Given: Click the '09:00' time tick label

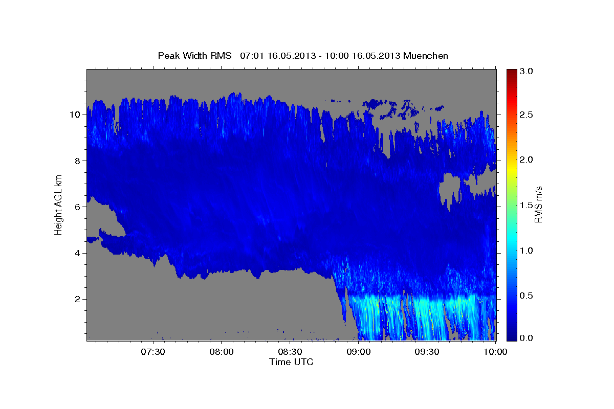Looking at the screenshot, I should (x=359, y=352).
